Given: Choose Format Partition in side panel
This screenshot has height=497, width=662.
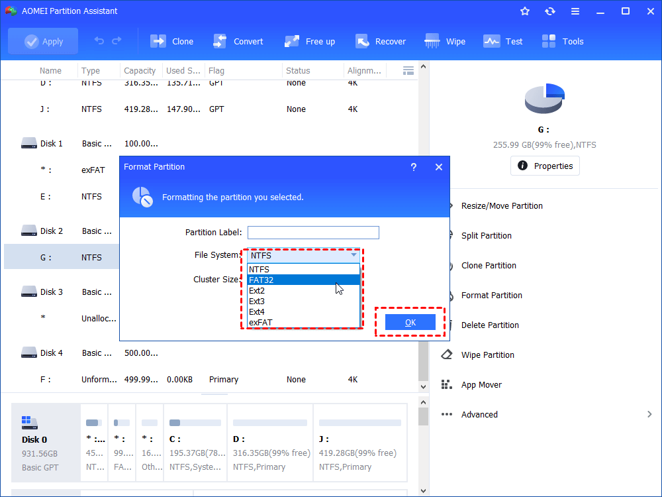Looking at the screenshot, I should click(x=491, y=295).
